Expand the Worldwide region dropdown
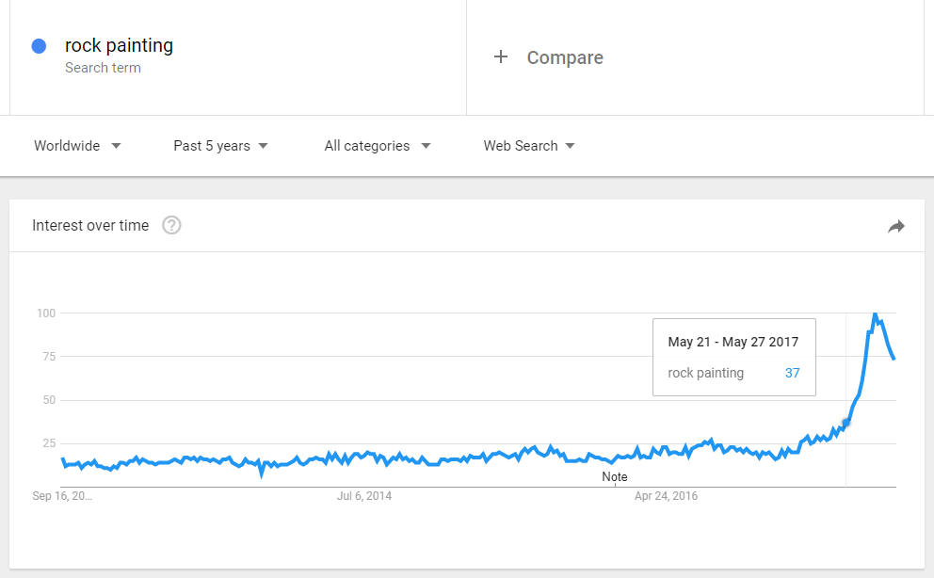Viewport: 934px width, 578px height. (77, 146)
